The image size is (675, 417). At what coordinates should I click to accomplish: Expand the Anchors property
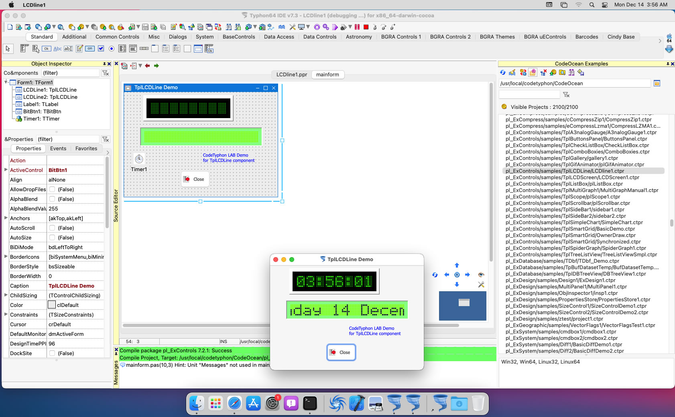click(6, 218)
